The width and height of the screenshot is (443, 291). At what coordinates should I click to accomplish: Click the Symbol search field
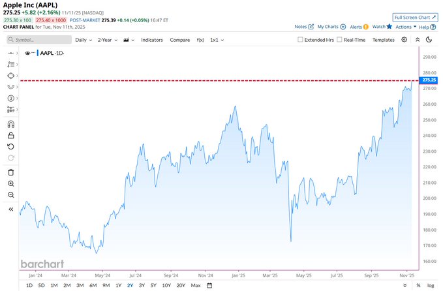(x=39, y=40)
